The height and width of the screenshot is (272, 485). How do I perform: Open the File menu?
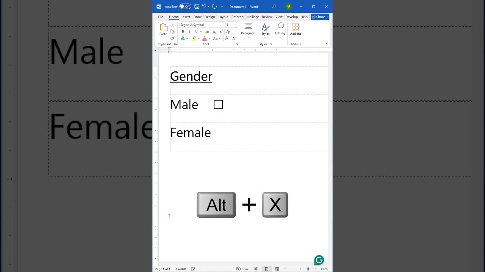pyautogui.click(x=161, y=17)
